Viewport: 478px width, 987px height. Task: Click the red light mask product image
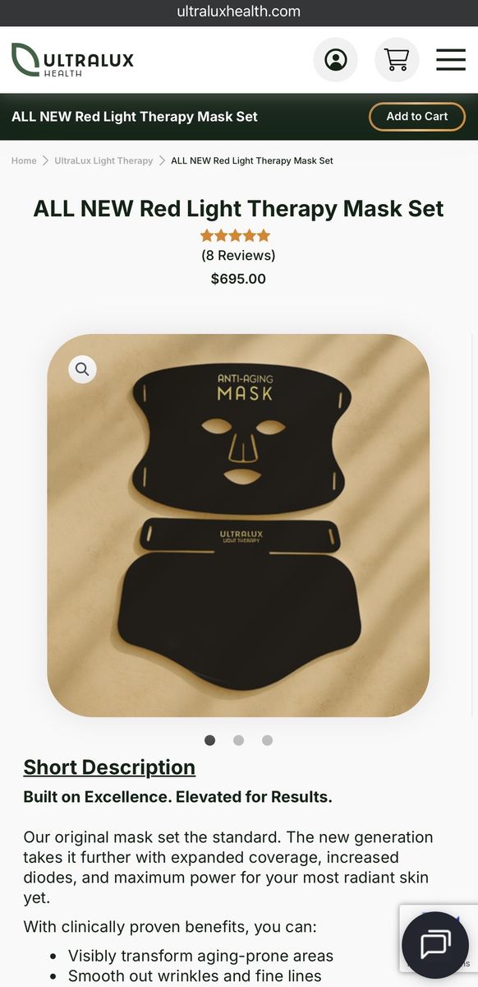point(238,526)
